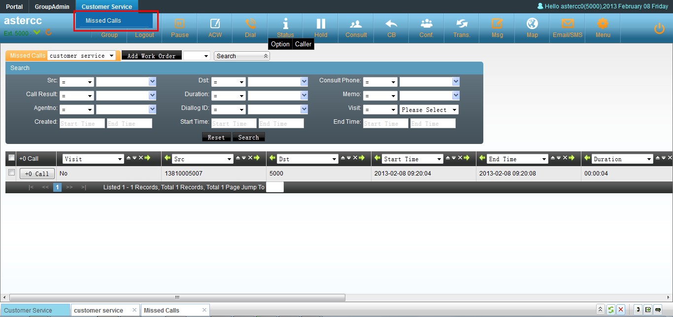Click the Add Work Order button
Image resolution: width=673 pixels, height=317 pixels.
click(x=152, y=56)
